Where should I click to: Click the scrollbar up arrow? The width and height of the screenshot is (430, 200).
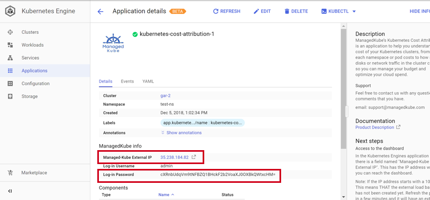click(343, 26)
